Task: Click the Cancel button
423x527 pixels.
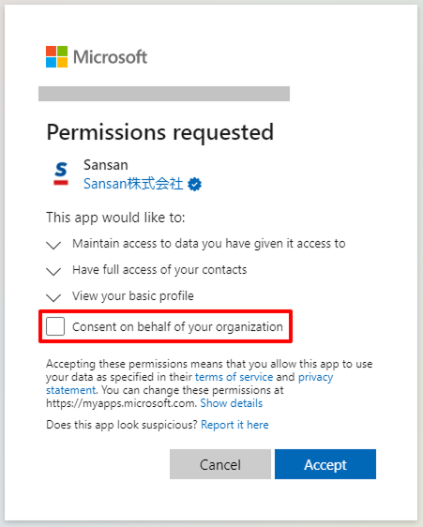Action: pos(220,464)
